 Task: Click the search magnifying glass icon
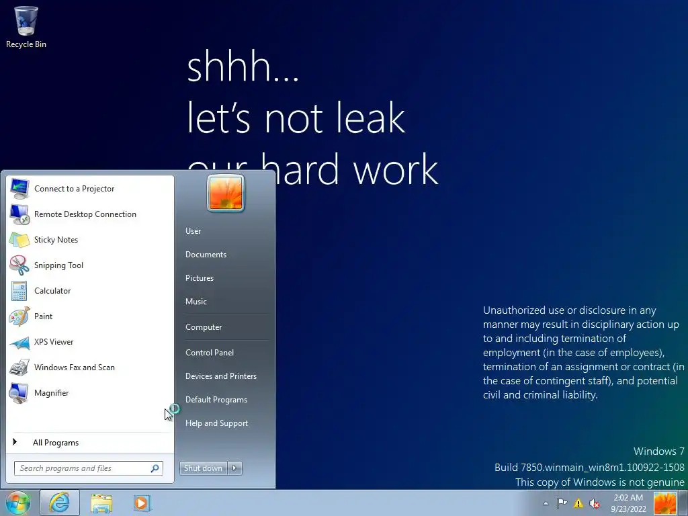pos(155,468)
